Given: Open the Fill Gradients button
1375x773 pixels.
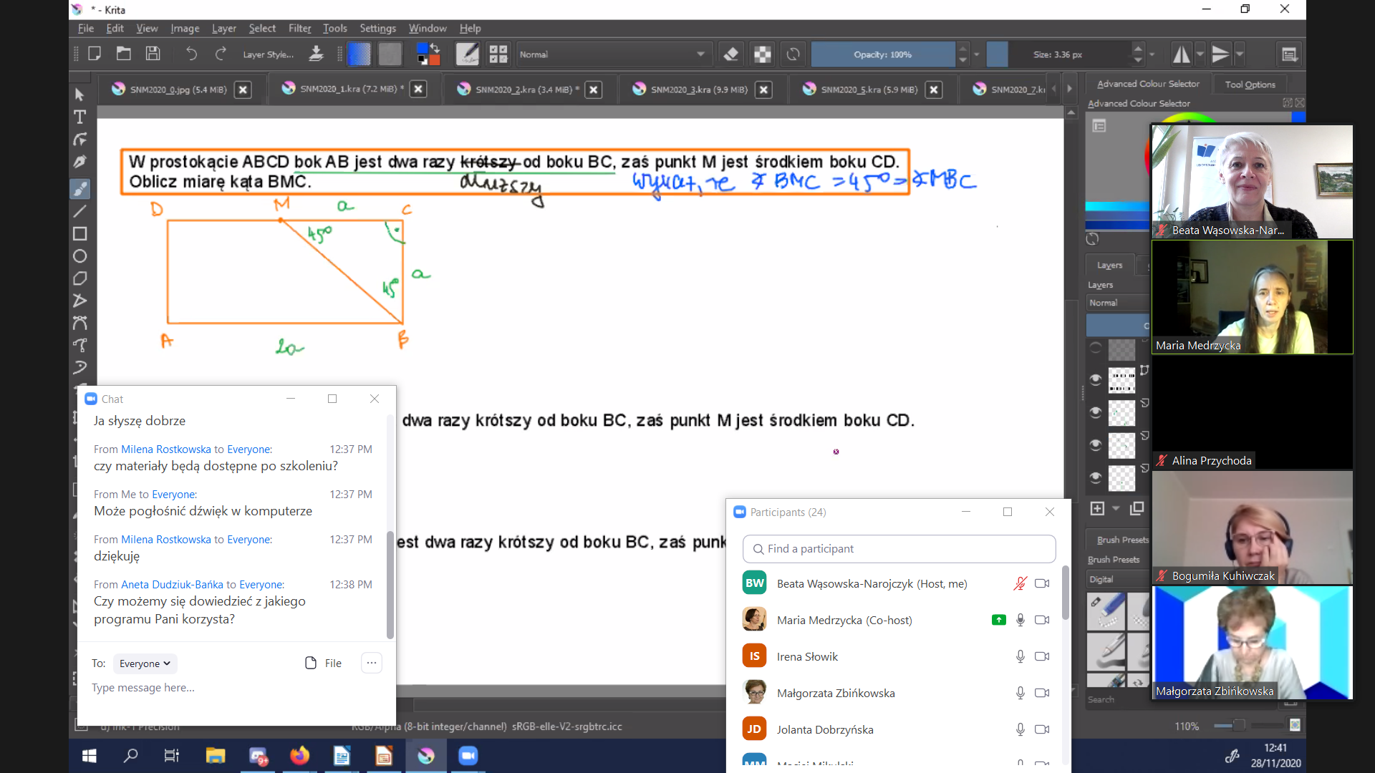Looking at the screenshot, I should (x=359, y=54).
